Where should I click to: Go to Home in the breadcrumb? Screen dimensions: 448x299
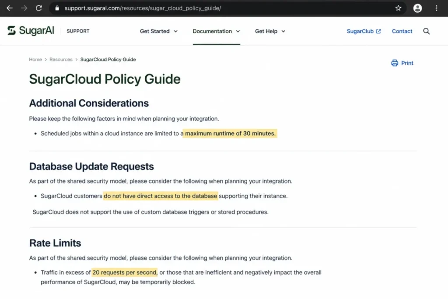coord(35,60)
